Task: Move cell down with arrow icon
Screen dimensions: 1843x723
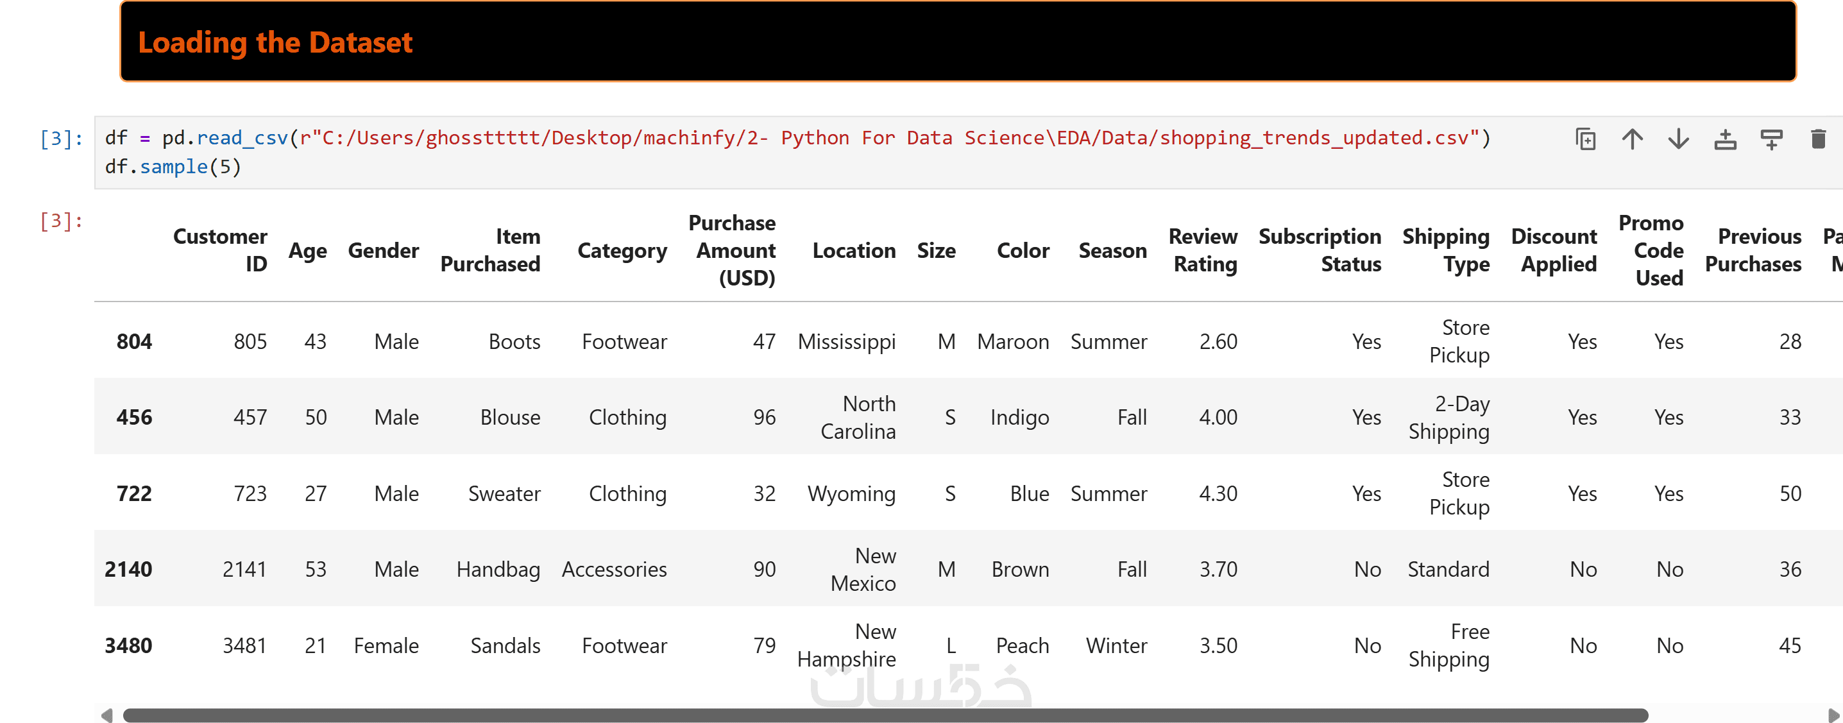Action: [1678, 139]
